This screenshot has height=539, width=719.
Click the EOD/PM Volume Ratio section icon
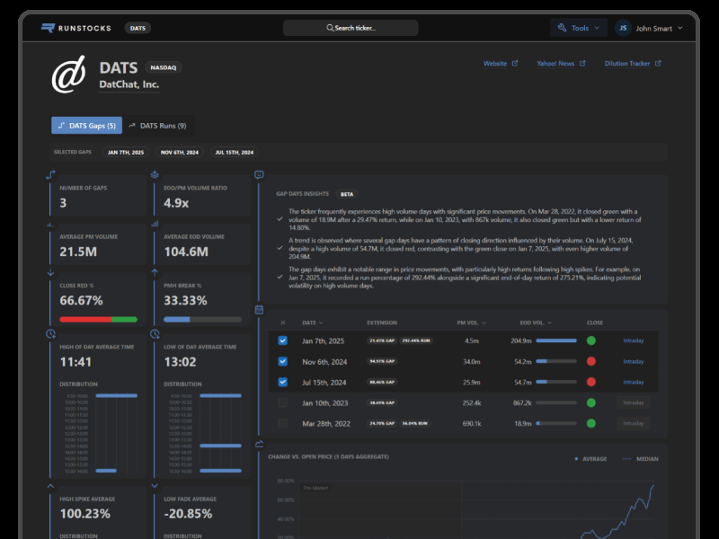[x=155, y=174]
